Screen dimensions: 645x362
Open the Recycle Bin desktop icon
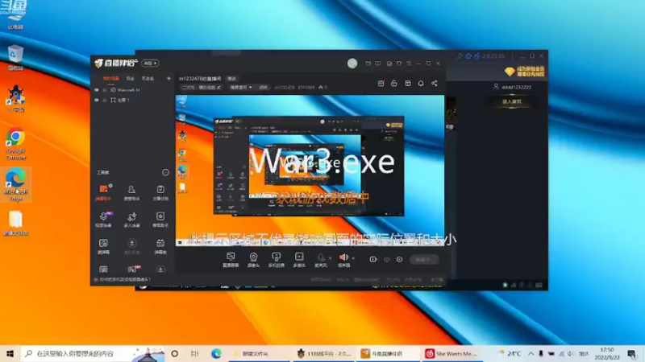pos(15,57)
